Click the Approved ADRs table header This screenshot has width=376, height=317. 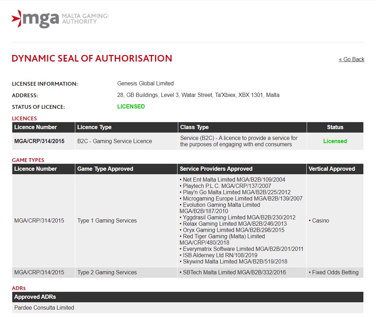point(188,297)
